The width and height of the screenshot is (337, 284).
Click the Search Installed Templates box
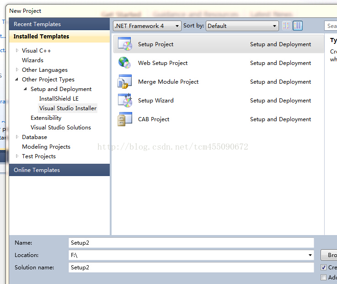(x=331, y=26)
